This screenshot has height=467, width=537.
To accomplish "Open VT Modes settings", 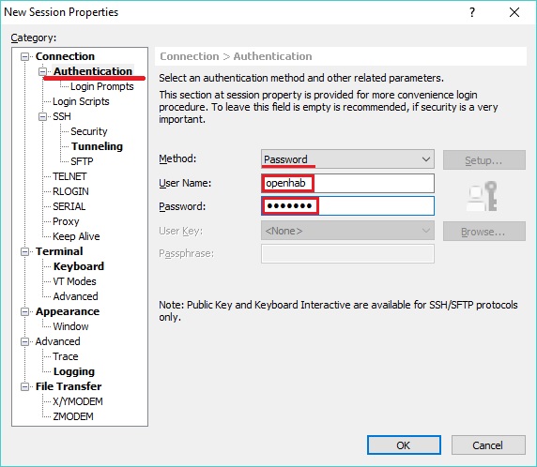I will (x=74, y=281).
